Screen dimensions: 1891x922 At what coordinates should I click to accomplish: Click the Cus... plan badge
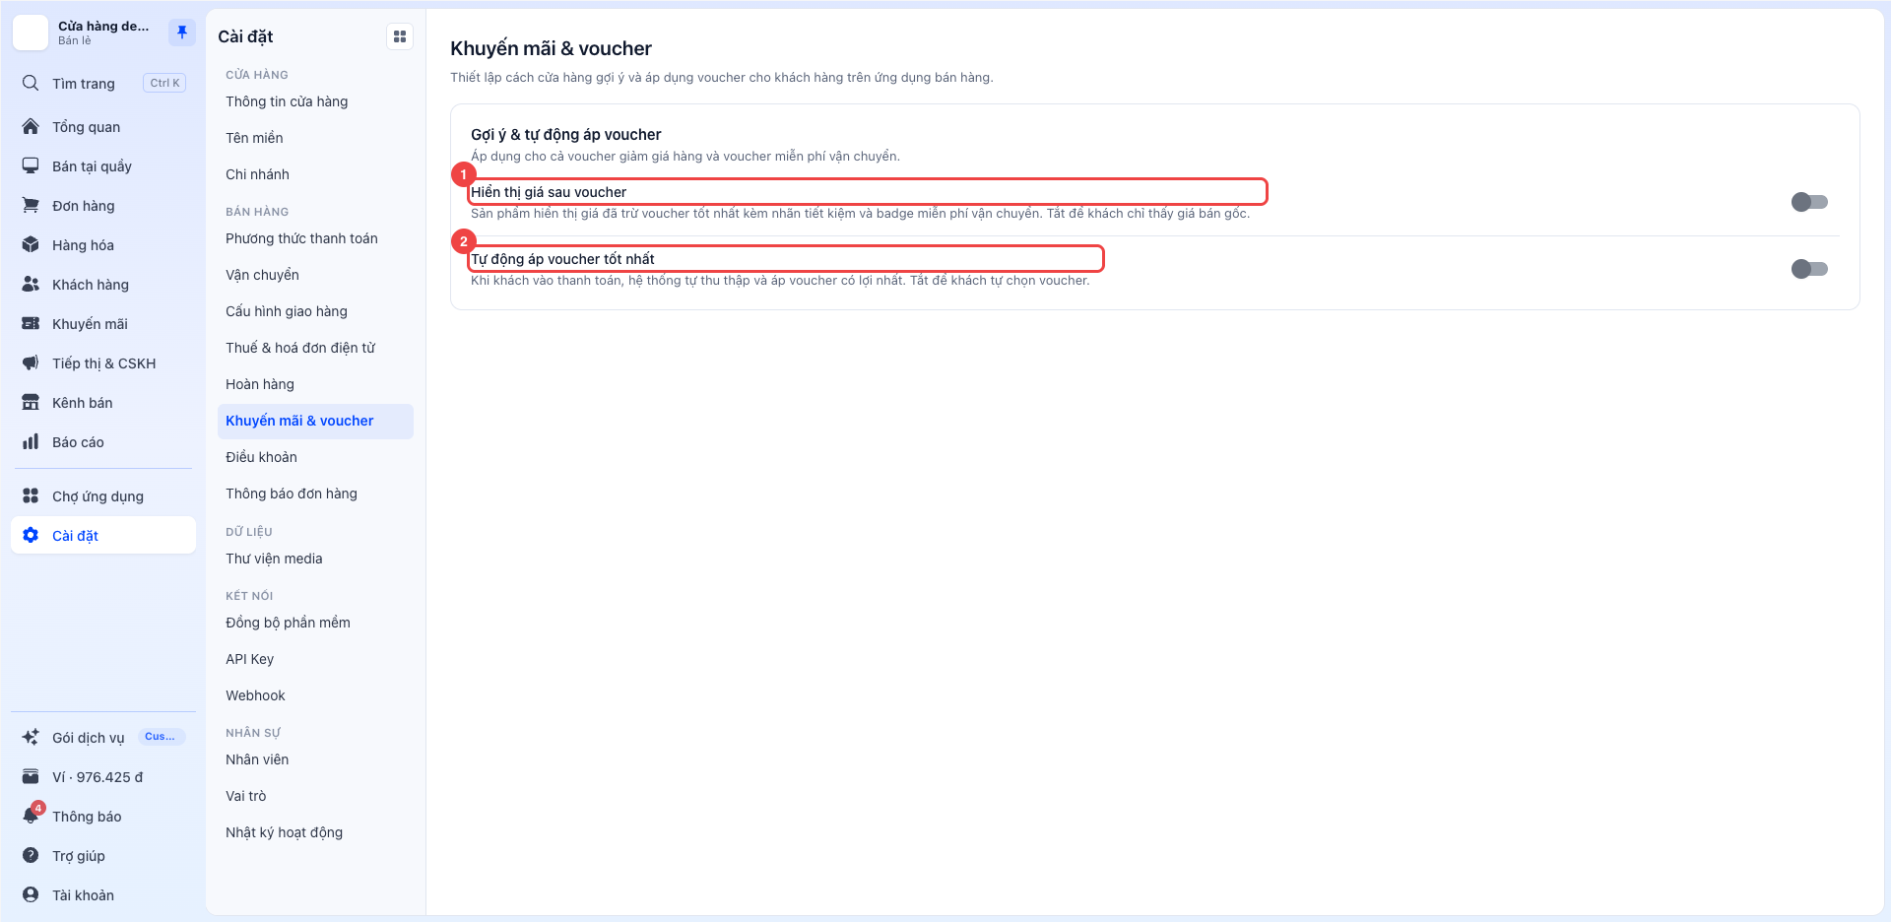pyautogui.click(x=161, y=737)
